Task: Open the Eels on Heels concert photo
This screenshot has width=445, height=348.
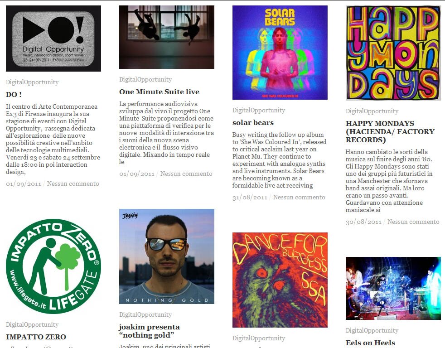Action: point(393,288)
